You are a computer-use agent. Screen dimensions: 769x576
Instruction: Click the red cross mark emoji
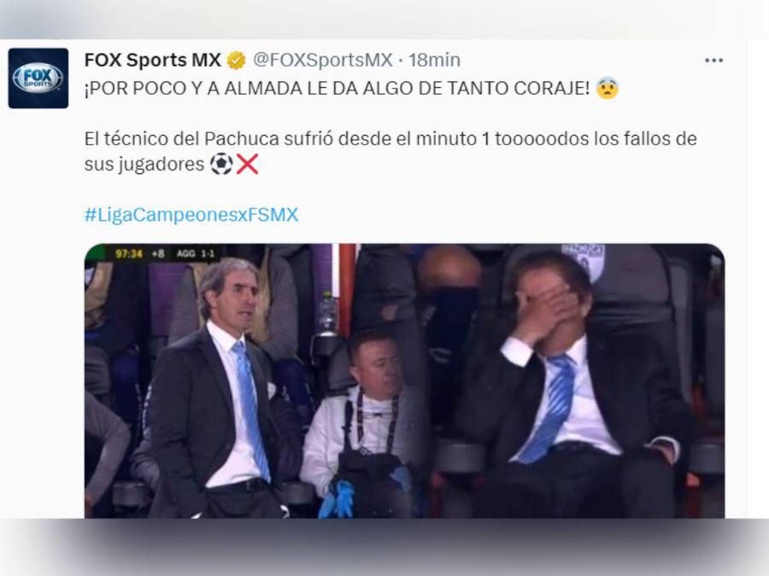click(x=247, y=164)
